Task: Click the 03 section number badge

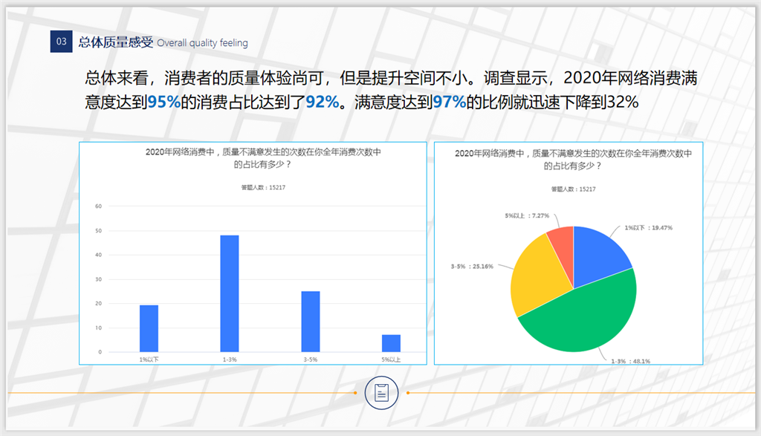Action: (x=61, y=42)
